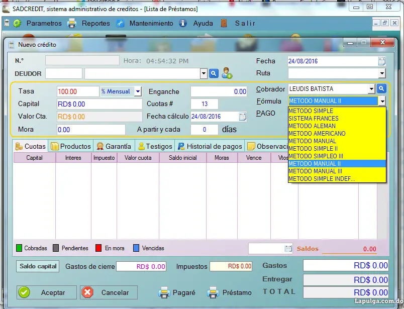Click the Cobrador search magnifier icon
The image size is (404, 309).
[x=381, y=88]
